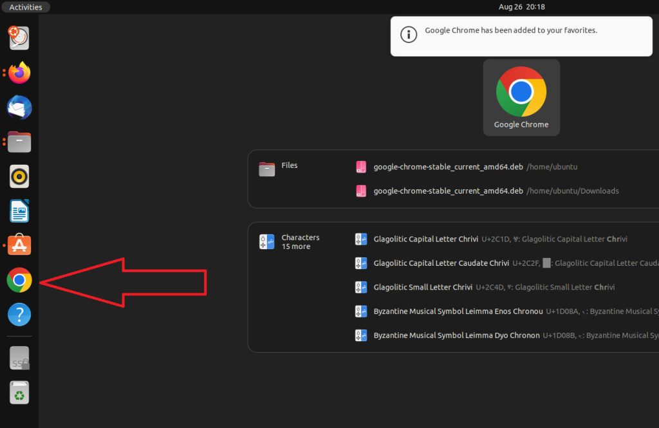Launch the Google Chrome top search result

(521, 97)
